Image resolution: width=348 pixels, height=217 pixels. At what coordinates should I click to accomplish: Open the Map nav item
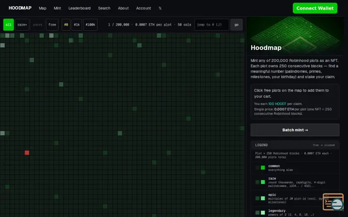[x=42, y=8]
